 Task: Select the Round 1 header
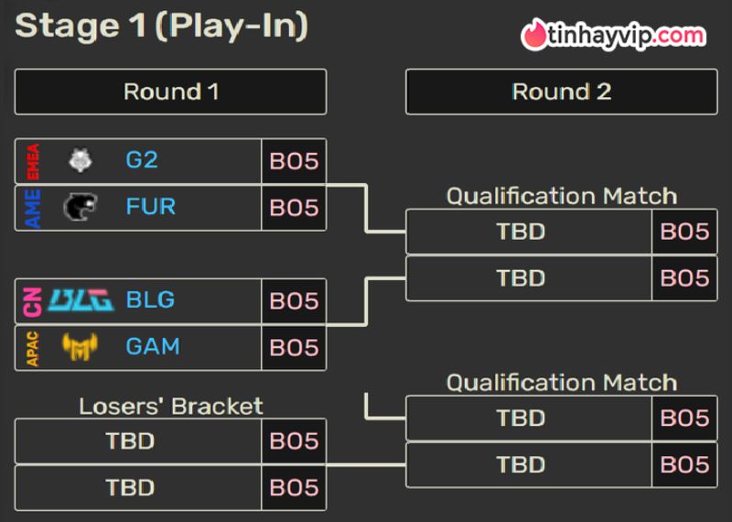coord(171,92)
